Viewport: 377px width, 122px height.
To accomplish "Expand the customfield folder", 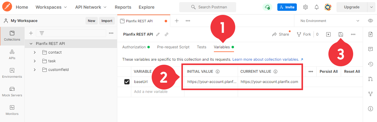I will 35,70.
